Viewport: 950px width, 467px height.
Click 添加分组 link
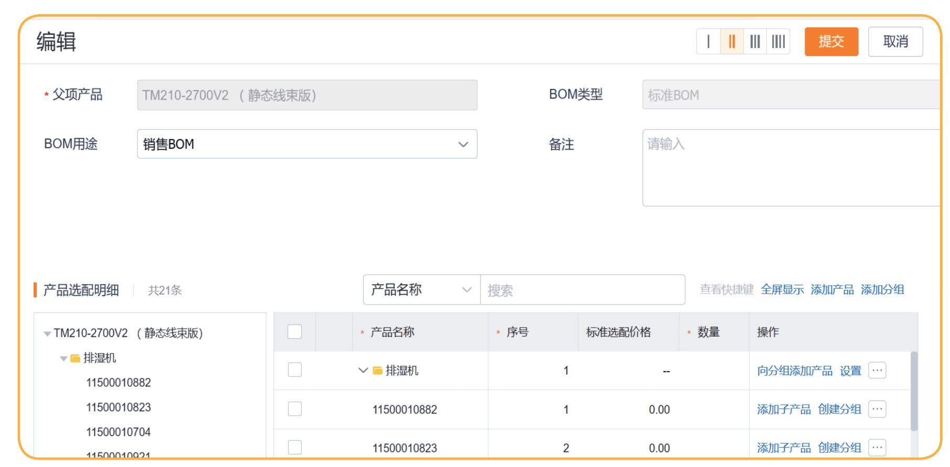click(882, 290)
